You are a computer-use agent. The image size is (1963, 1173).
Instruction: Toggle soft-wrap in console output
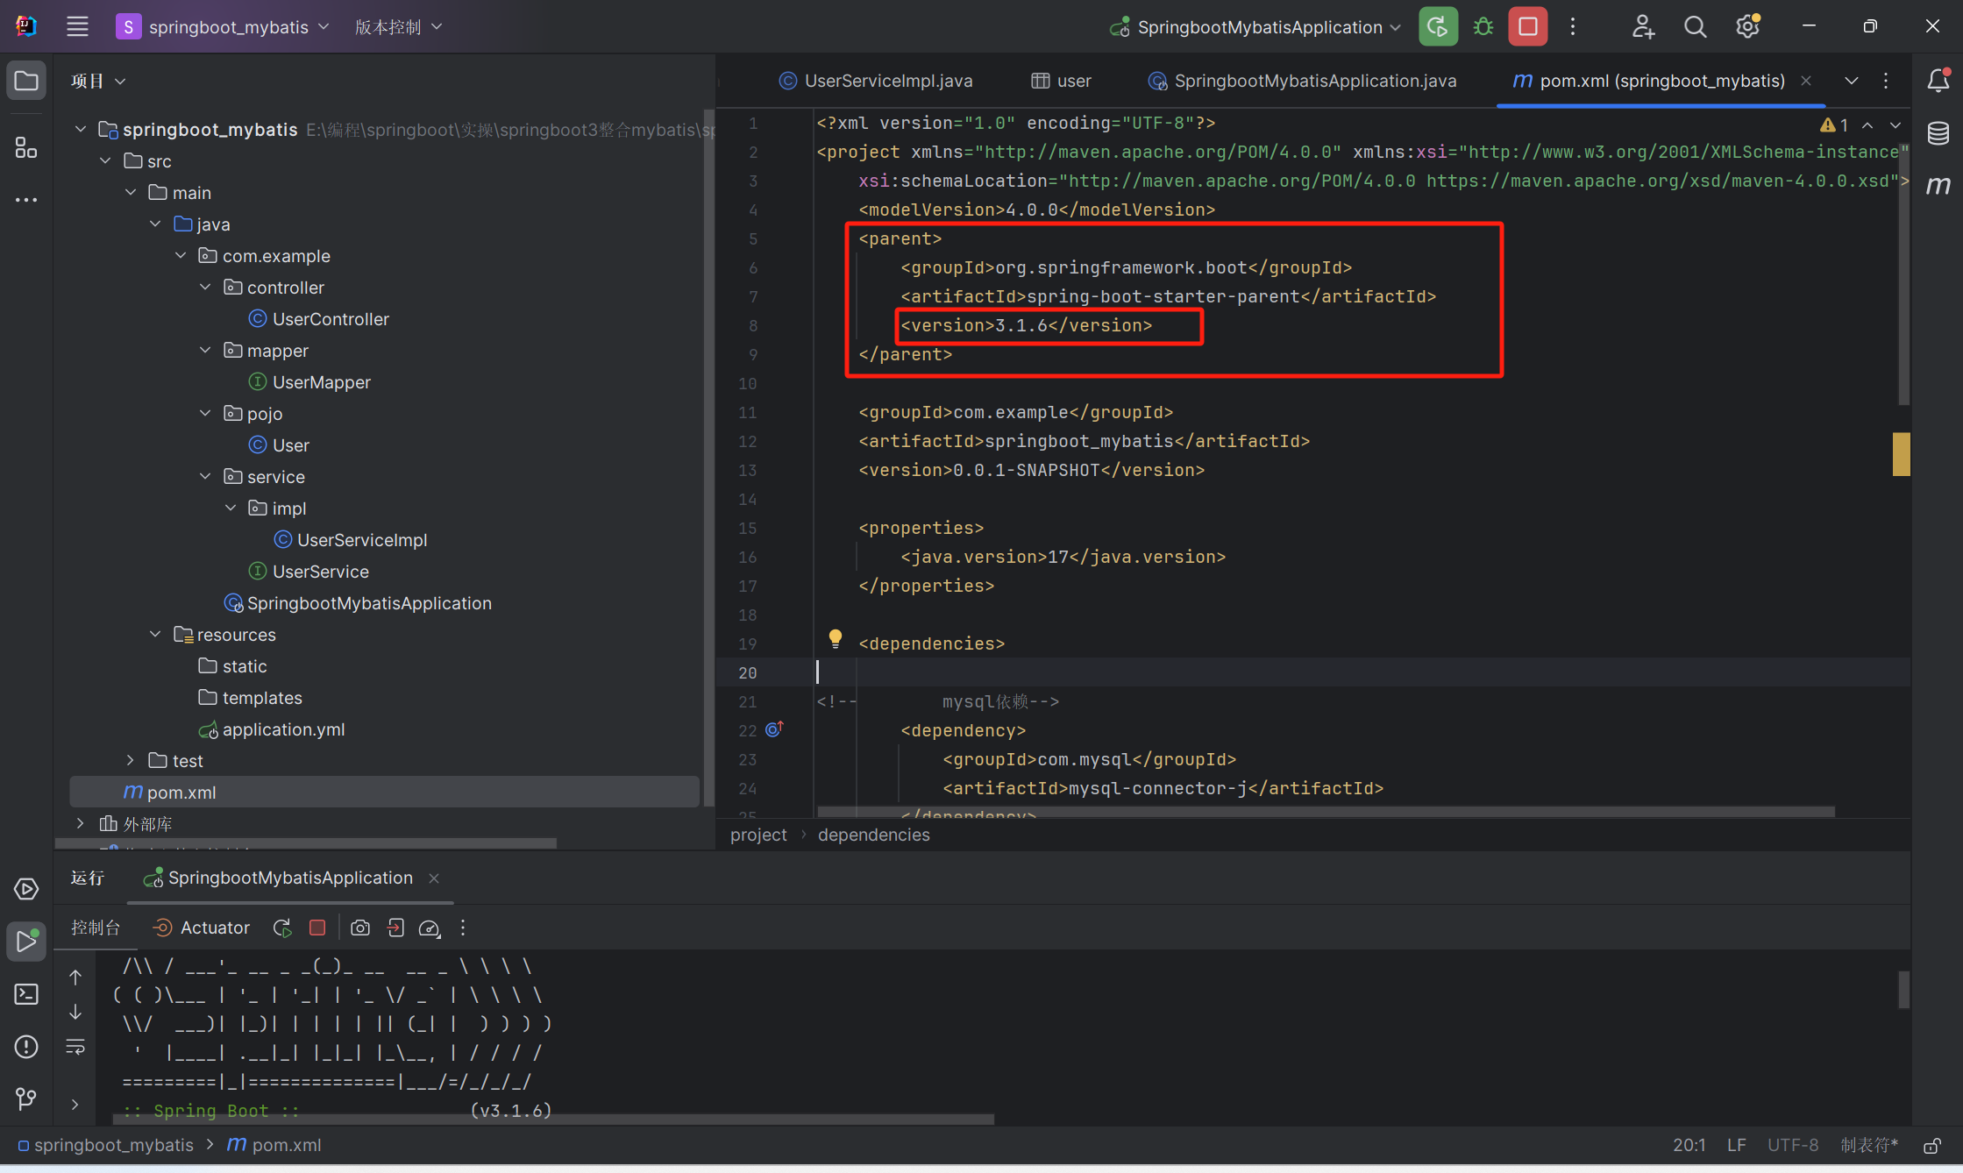(75, 1046)
